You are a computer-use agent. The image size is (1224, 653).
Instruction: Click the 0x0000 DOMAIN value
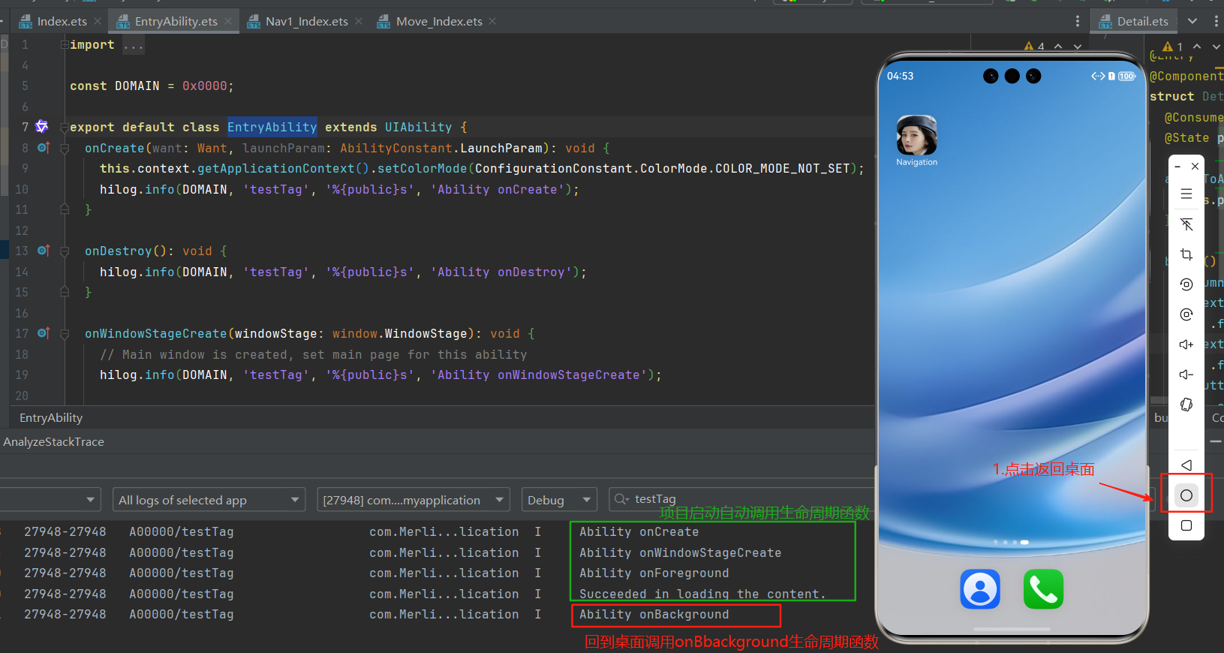click(x=204, y=86)
